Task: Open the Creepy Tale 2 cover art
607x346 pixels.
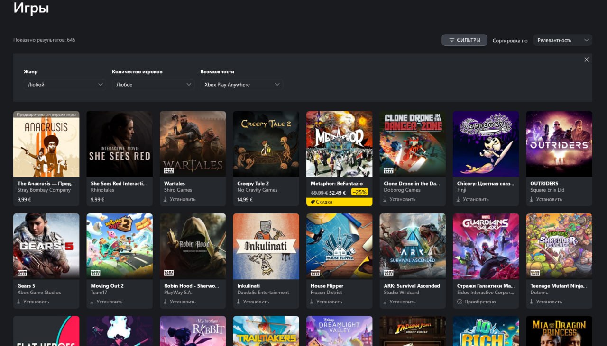Action: tap(266, 144)
